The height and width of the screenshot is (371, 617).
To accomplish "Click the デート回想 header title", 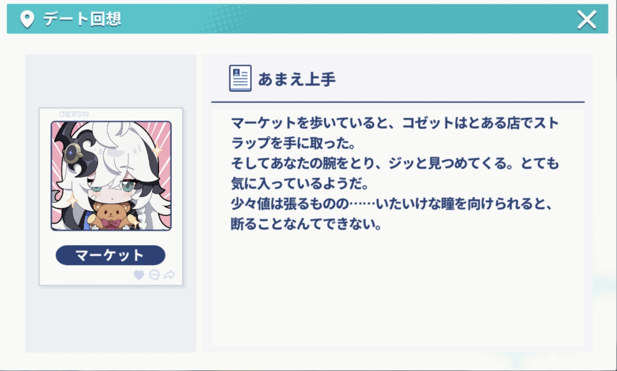I will click(x=82, y=19).
